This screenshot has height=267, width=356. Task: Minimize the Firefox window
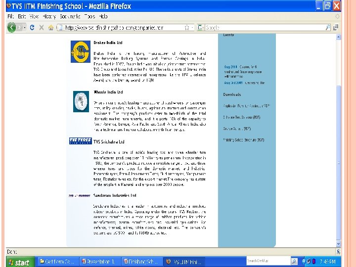319,5
